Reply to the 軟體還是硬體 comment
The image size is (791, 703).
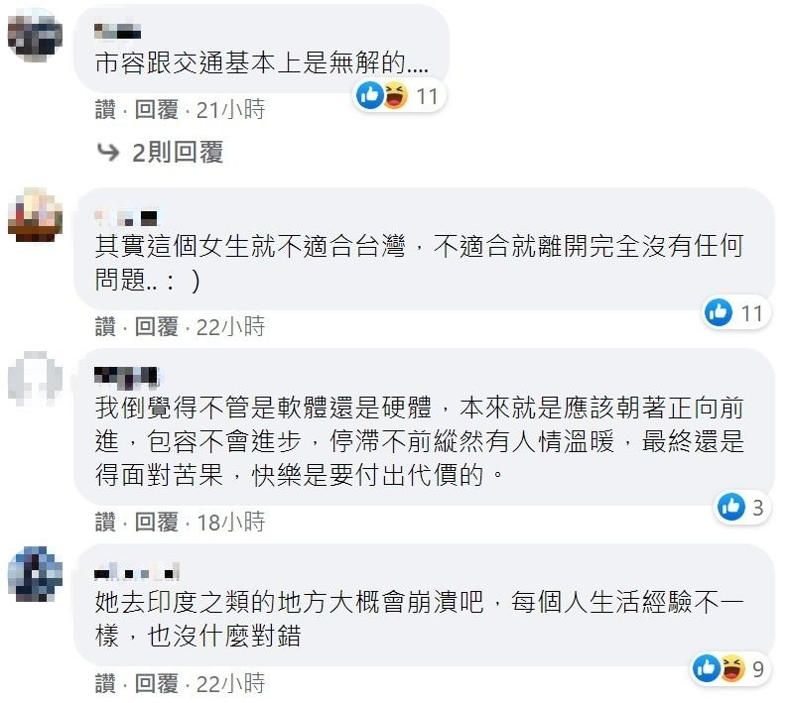[157, 522]
